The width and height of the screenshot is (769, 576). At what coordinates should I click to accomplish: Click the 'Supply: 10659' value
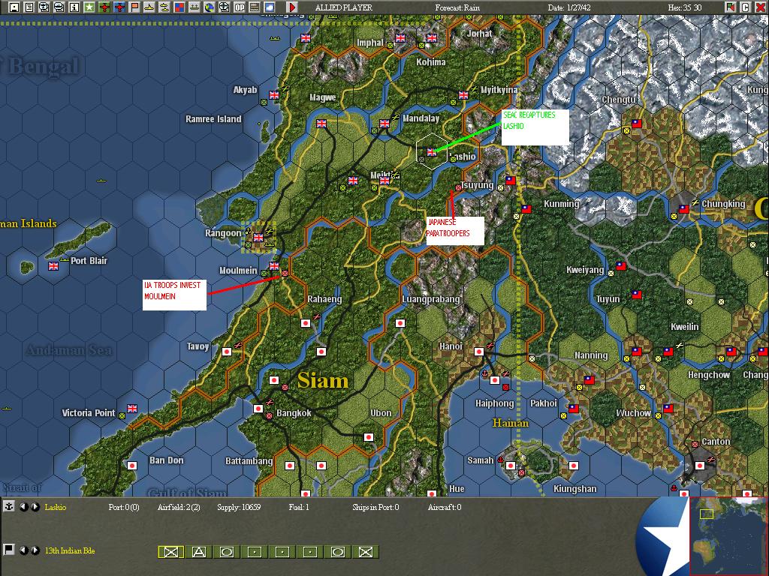pos(239,507)
